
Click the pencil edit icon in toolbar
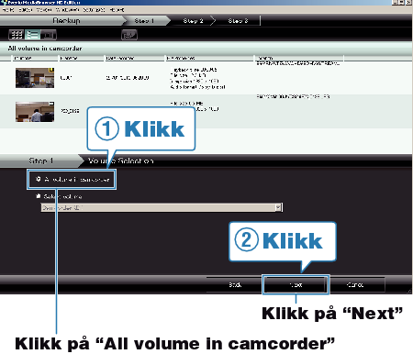coord(129,35)
